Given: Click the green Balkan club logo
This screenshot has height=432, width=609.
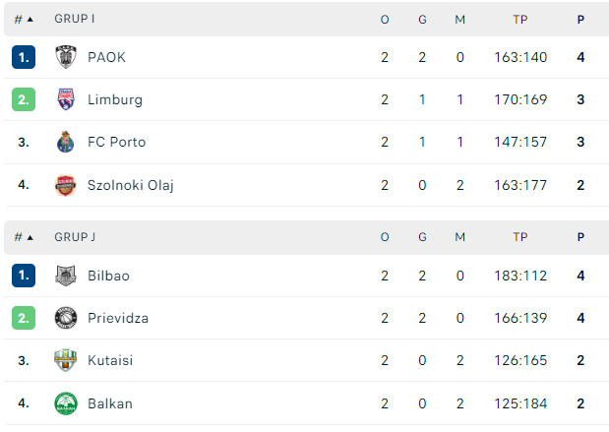Looking at the screenshot, I should pyautogui.click(x=66, y=403).
